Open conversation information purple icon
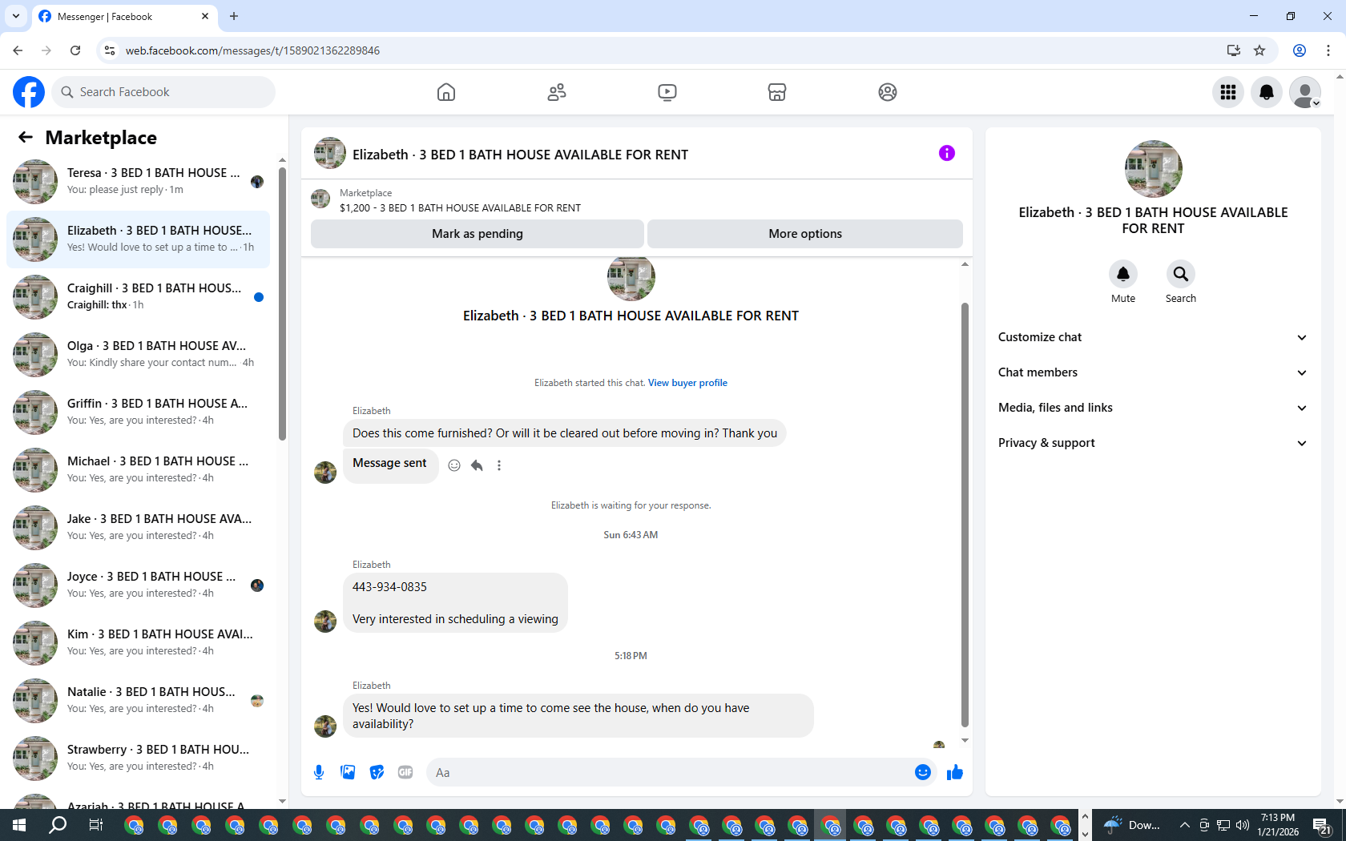Screen dimensions: 1346x841 coord(947,153)
